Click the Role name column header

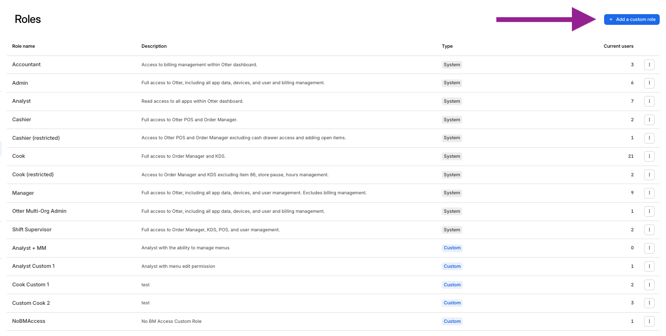pos(23,46)
